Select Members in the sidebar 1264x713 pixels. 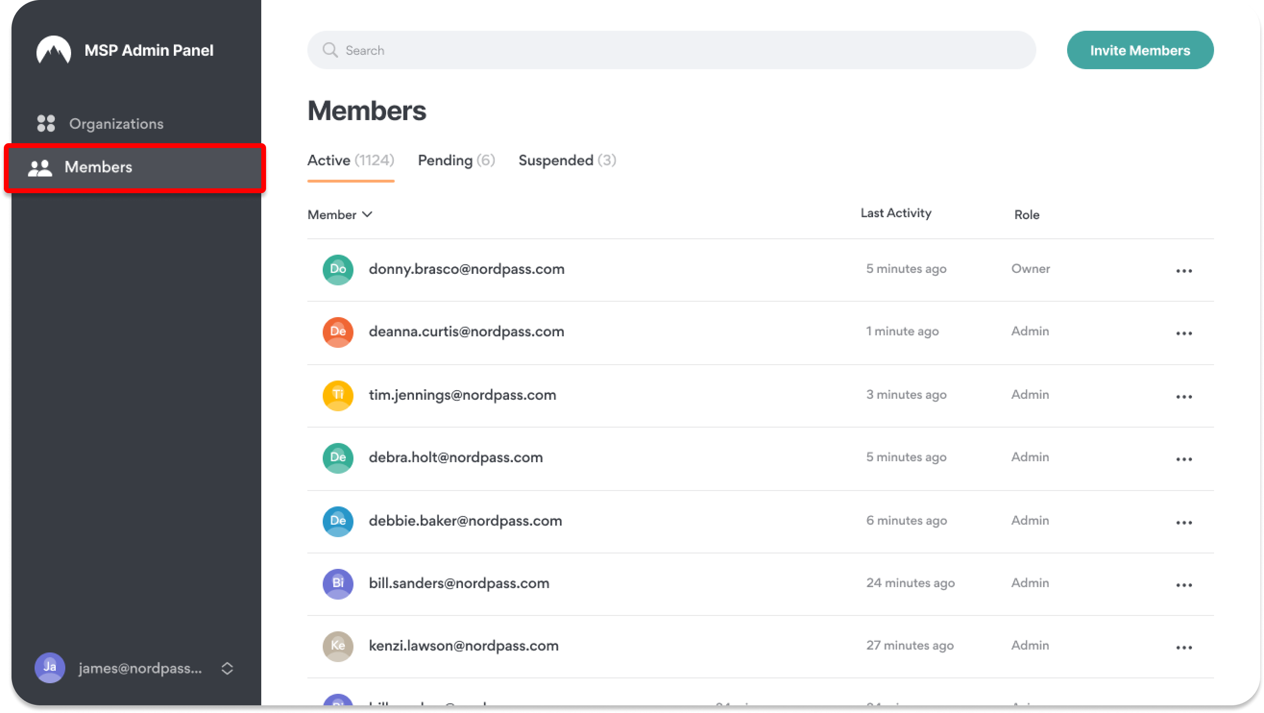(x=136, y=168)
